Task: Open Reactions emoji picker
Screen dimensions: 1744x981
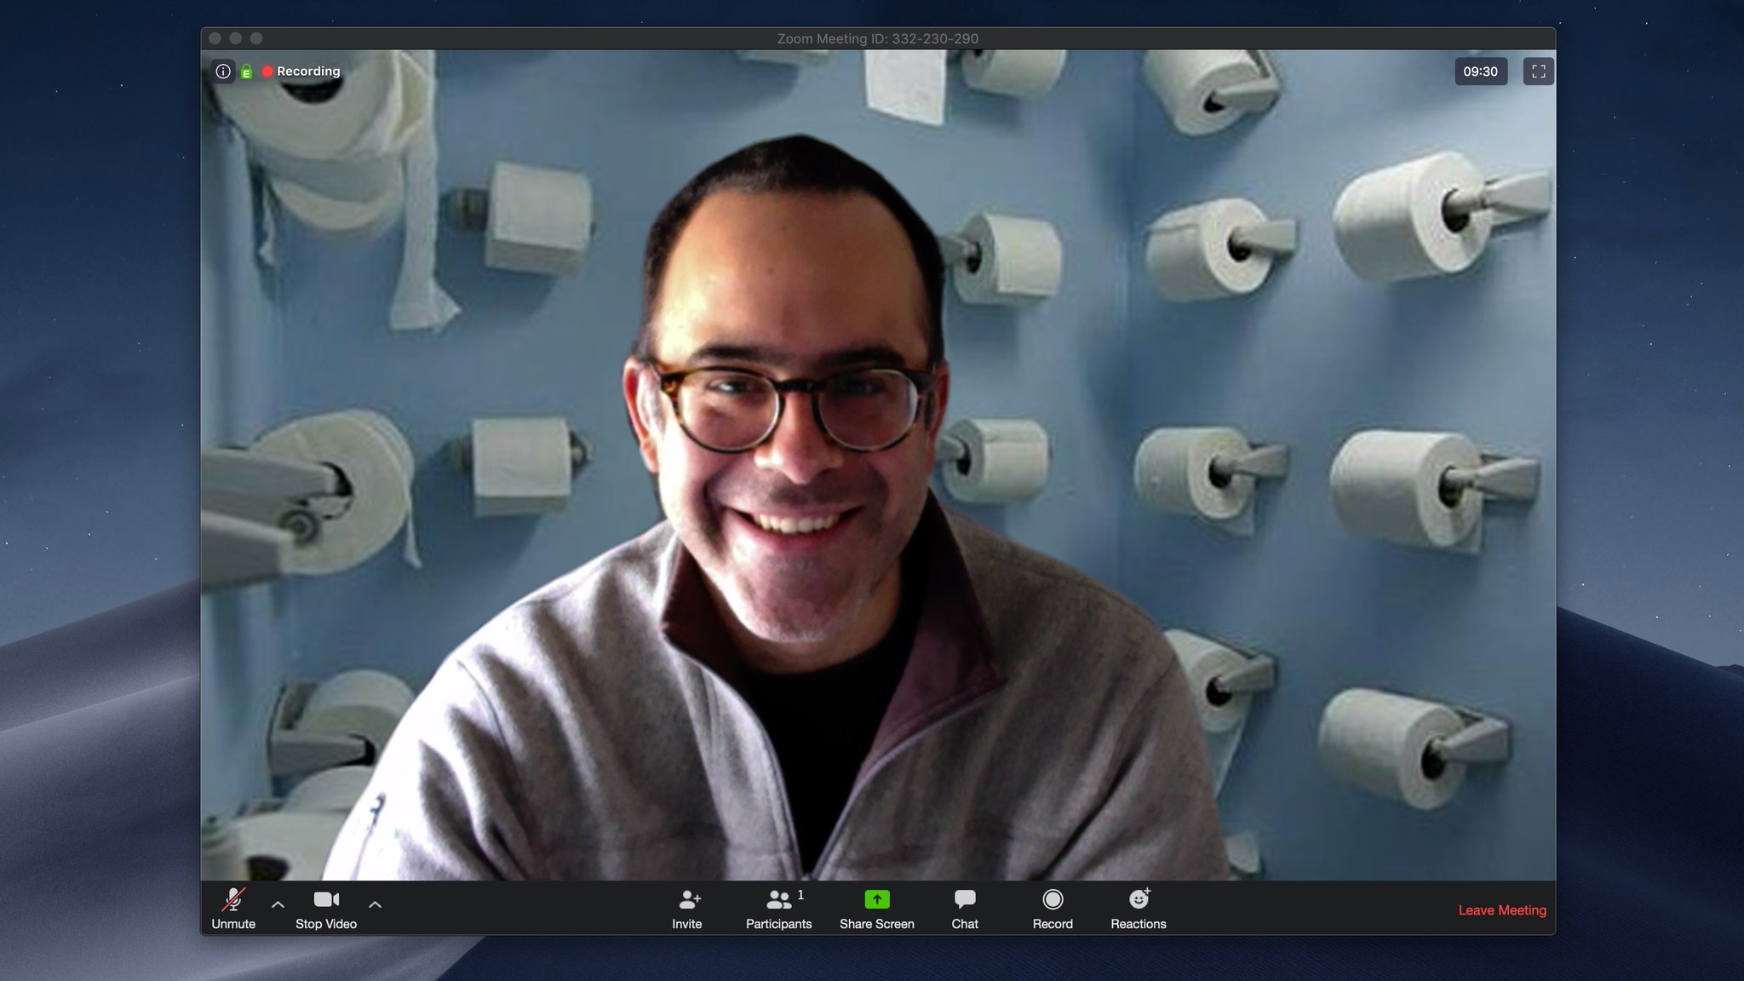Action: [x=1139, y=909]
